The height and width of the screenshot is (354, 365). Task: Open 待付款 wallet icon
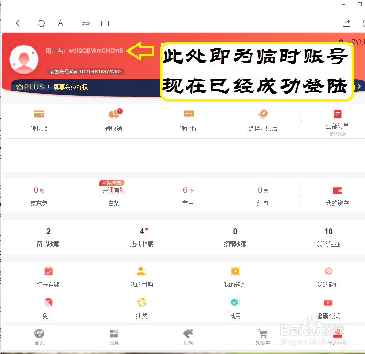coord(39,114)
